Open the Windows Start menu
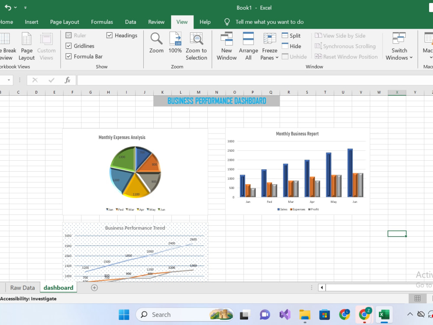This screenshot has height=325, width=433. click(124, 315)
